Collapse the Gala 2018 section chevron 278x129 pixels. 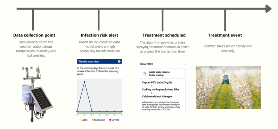point(185,64)
